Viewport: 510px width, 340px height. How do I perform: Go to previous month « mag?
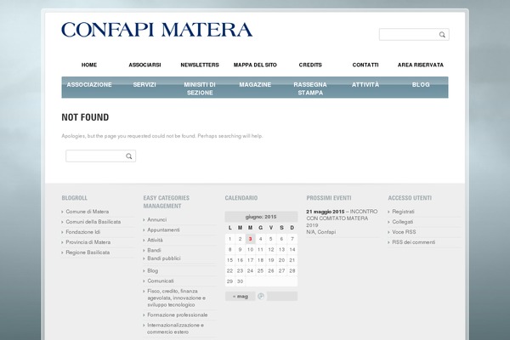pos(241,297)
